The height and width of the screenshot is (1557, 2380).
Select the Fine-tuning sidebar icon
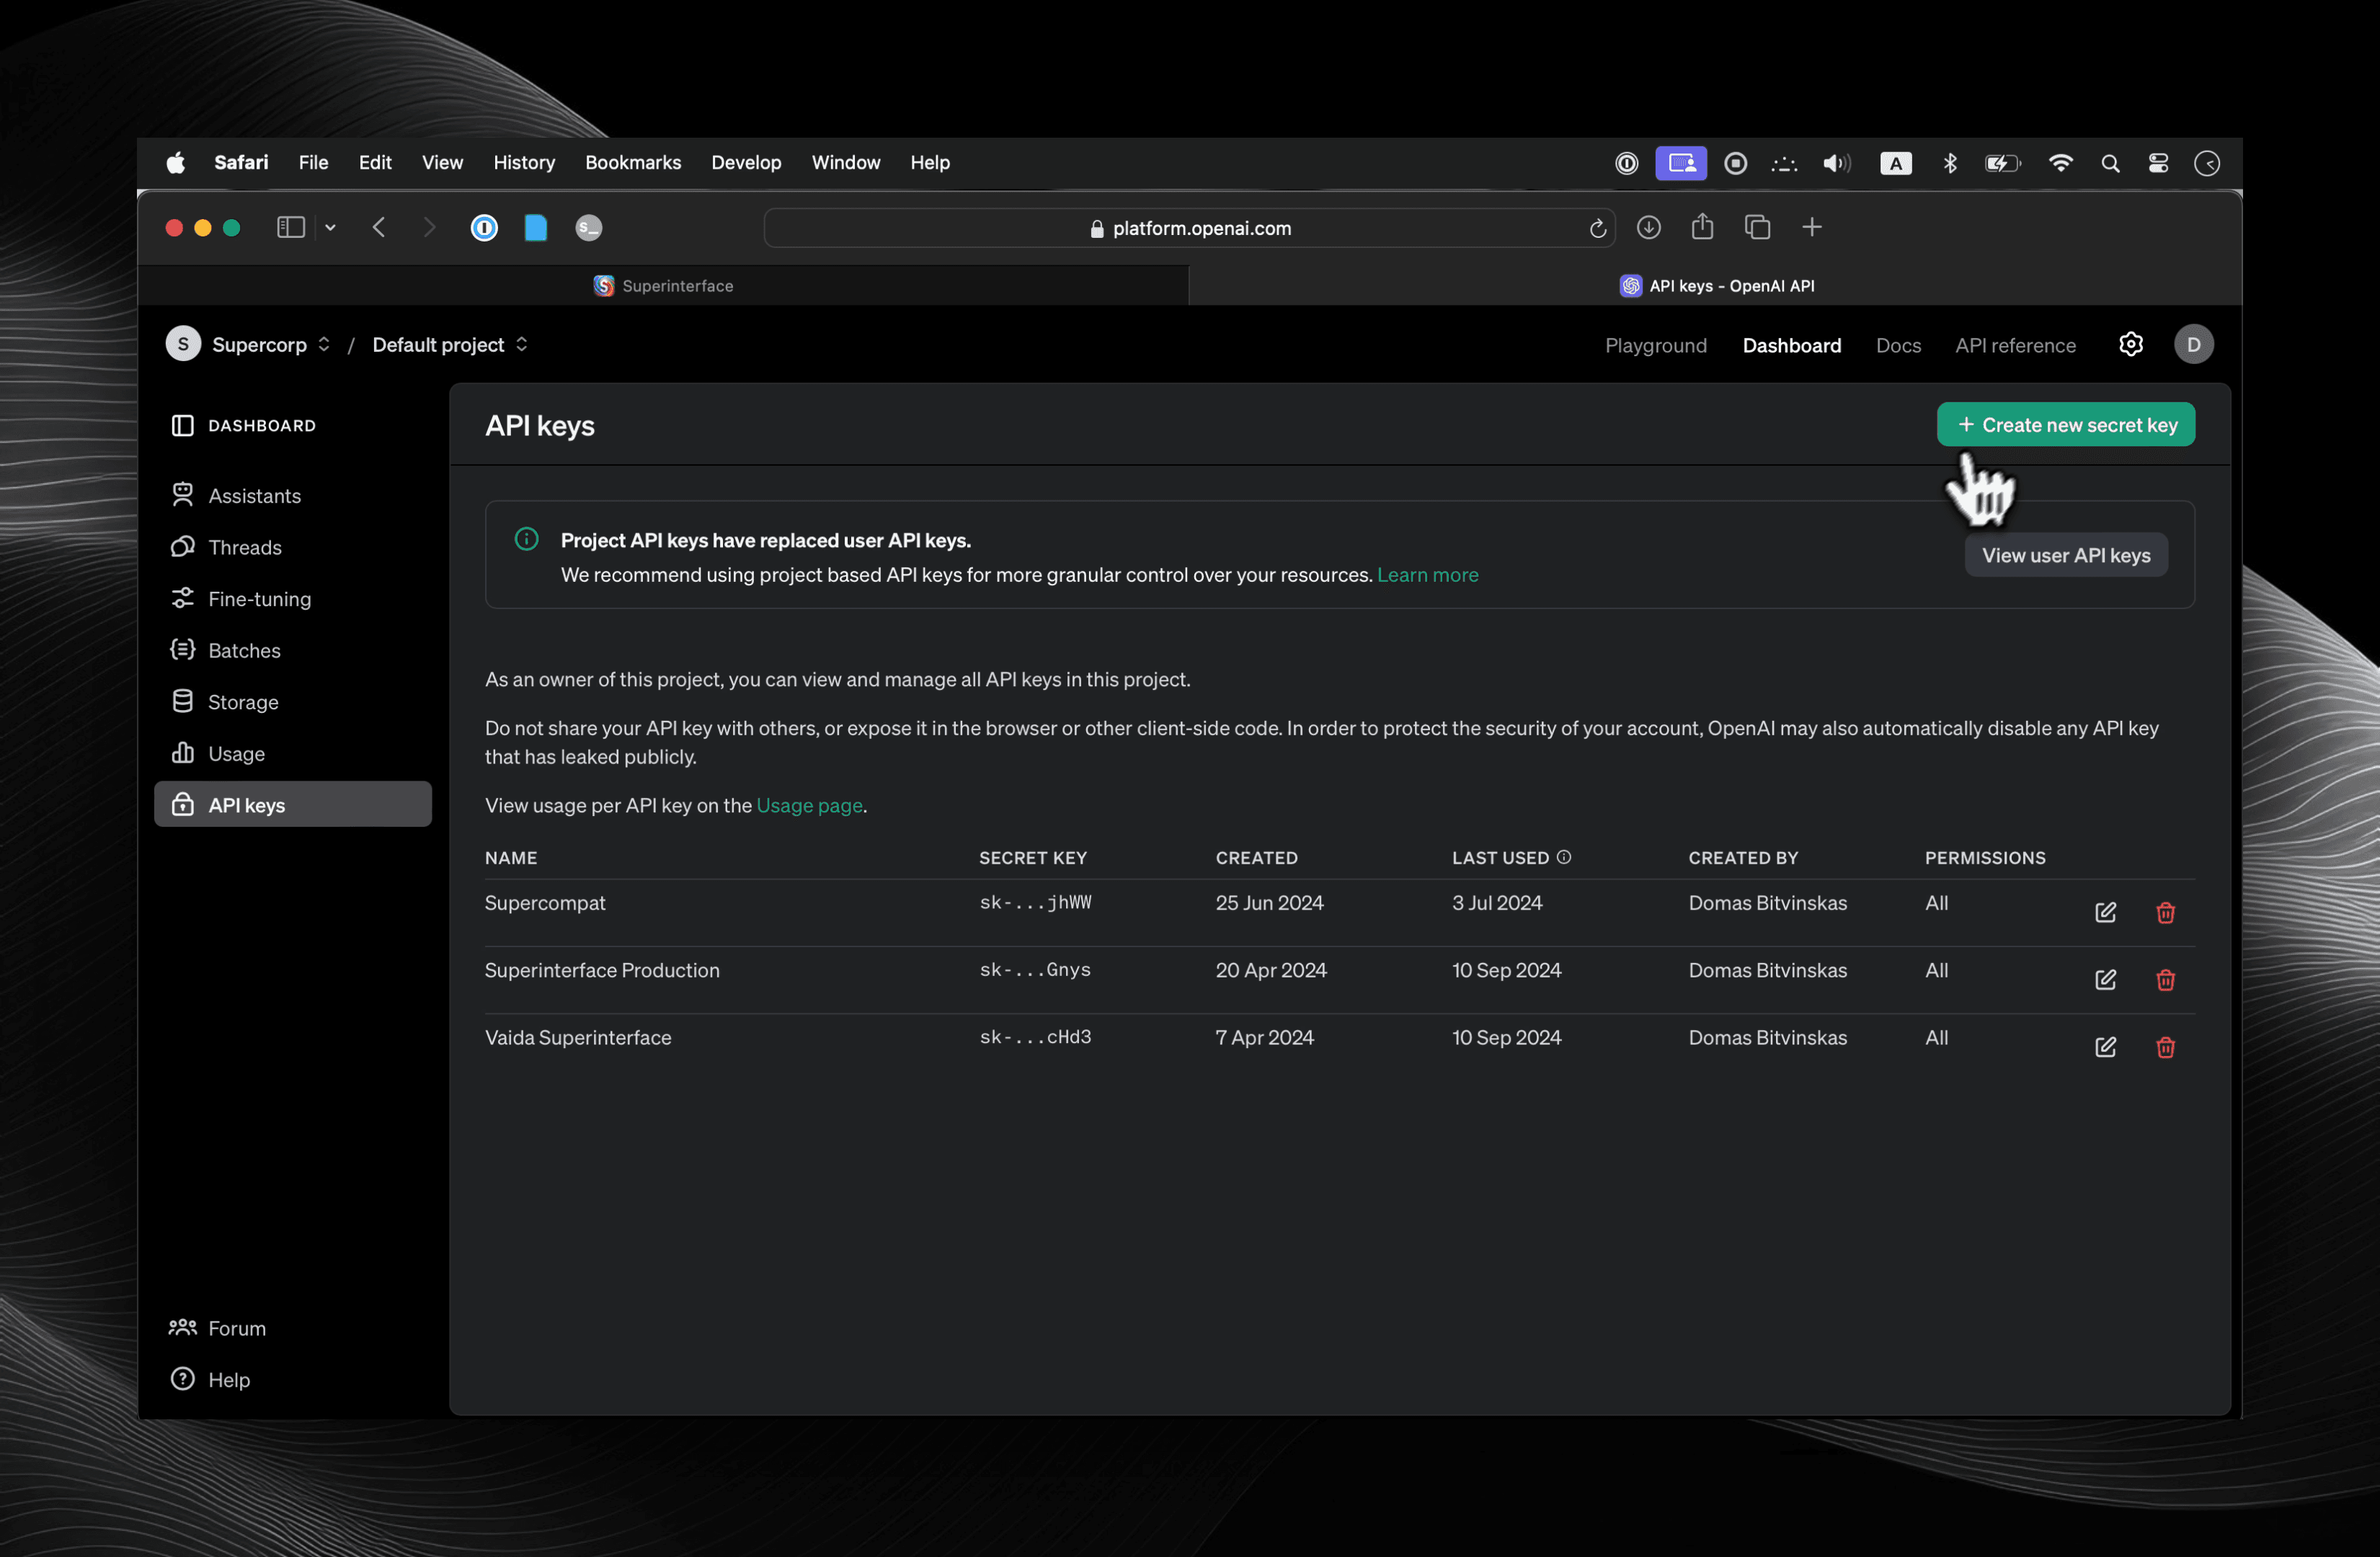184,598
